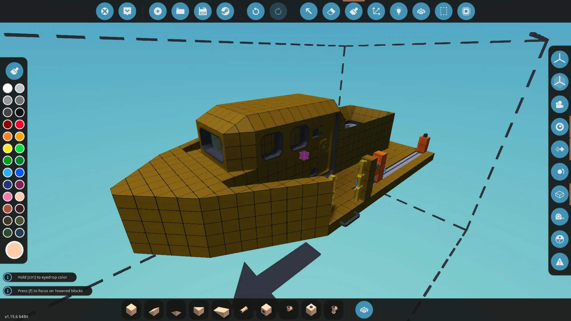571x321 pixels.
Task: Toggle the camera view button
Action: (559, 104)
